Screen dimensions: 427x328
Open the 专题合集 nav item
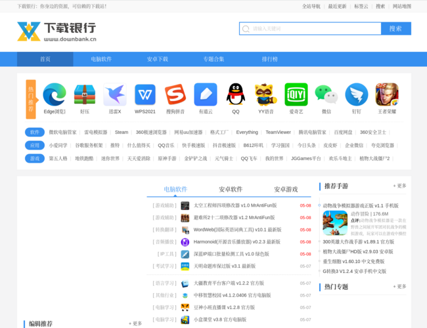click(x=213, y=59)
